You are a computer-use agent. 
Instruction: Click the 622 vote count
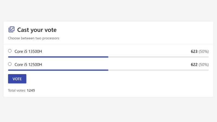click(x=194, y=65)
